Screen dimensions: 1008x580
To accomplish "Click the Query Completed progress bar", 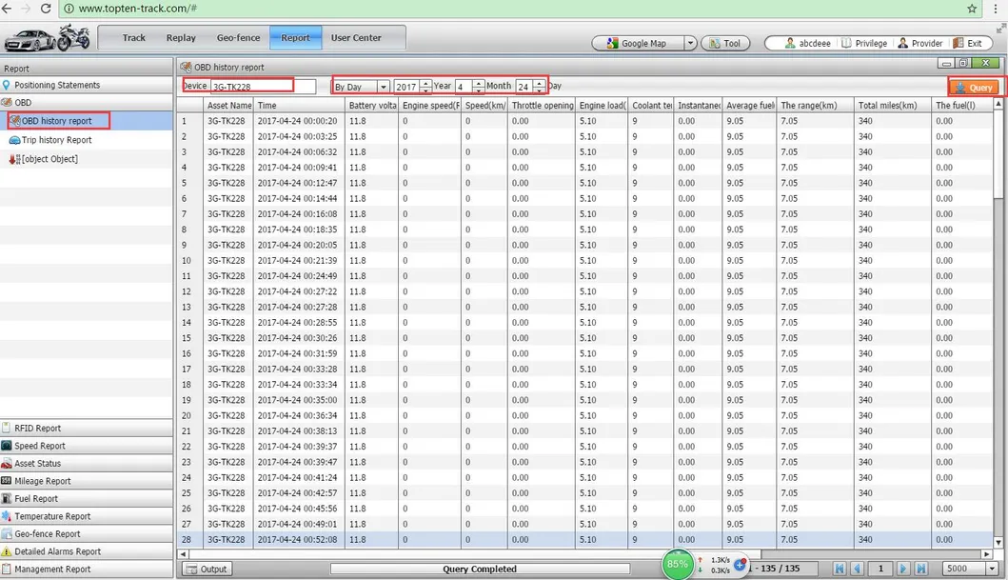I will [480, 570].
